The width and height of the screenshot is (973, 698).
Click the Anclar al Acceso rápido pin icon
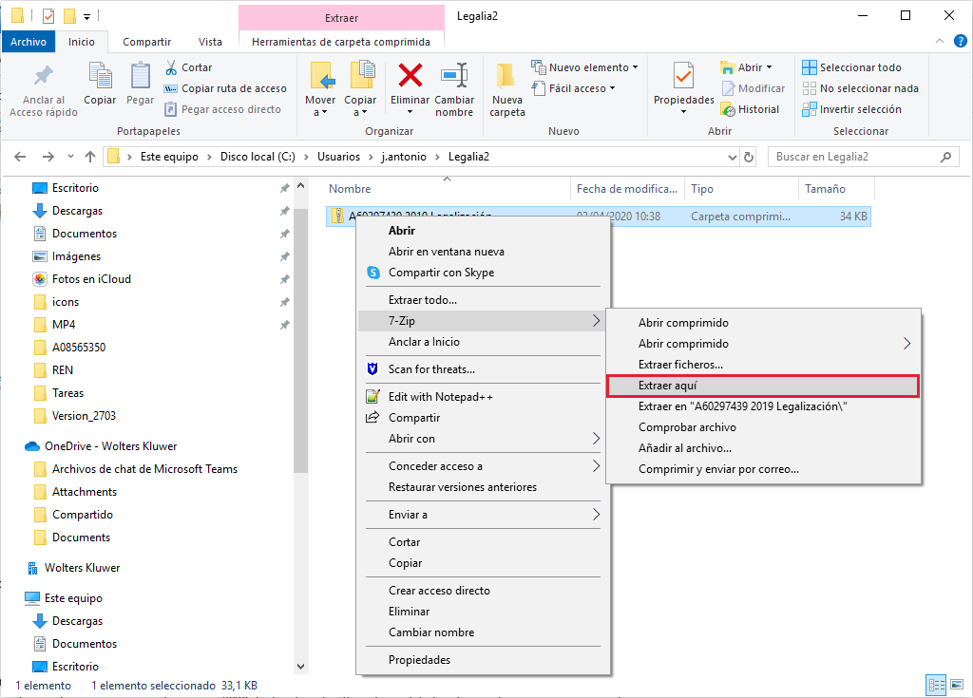point(44,75)
